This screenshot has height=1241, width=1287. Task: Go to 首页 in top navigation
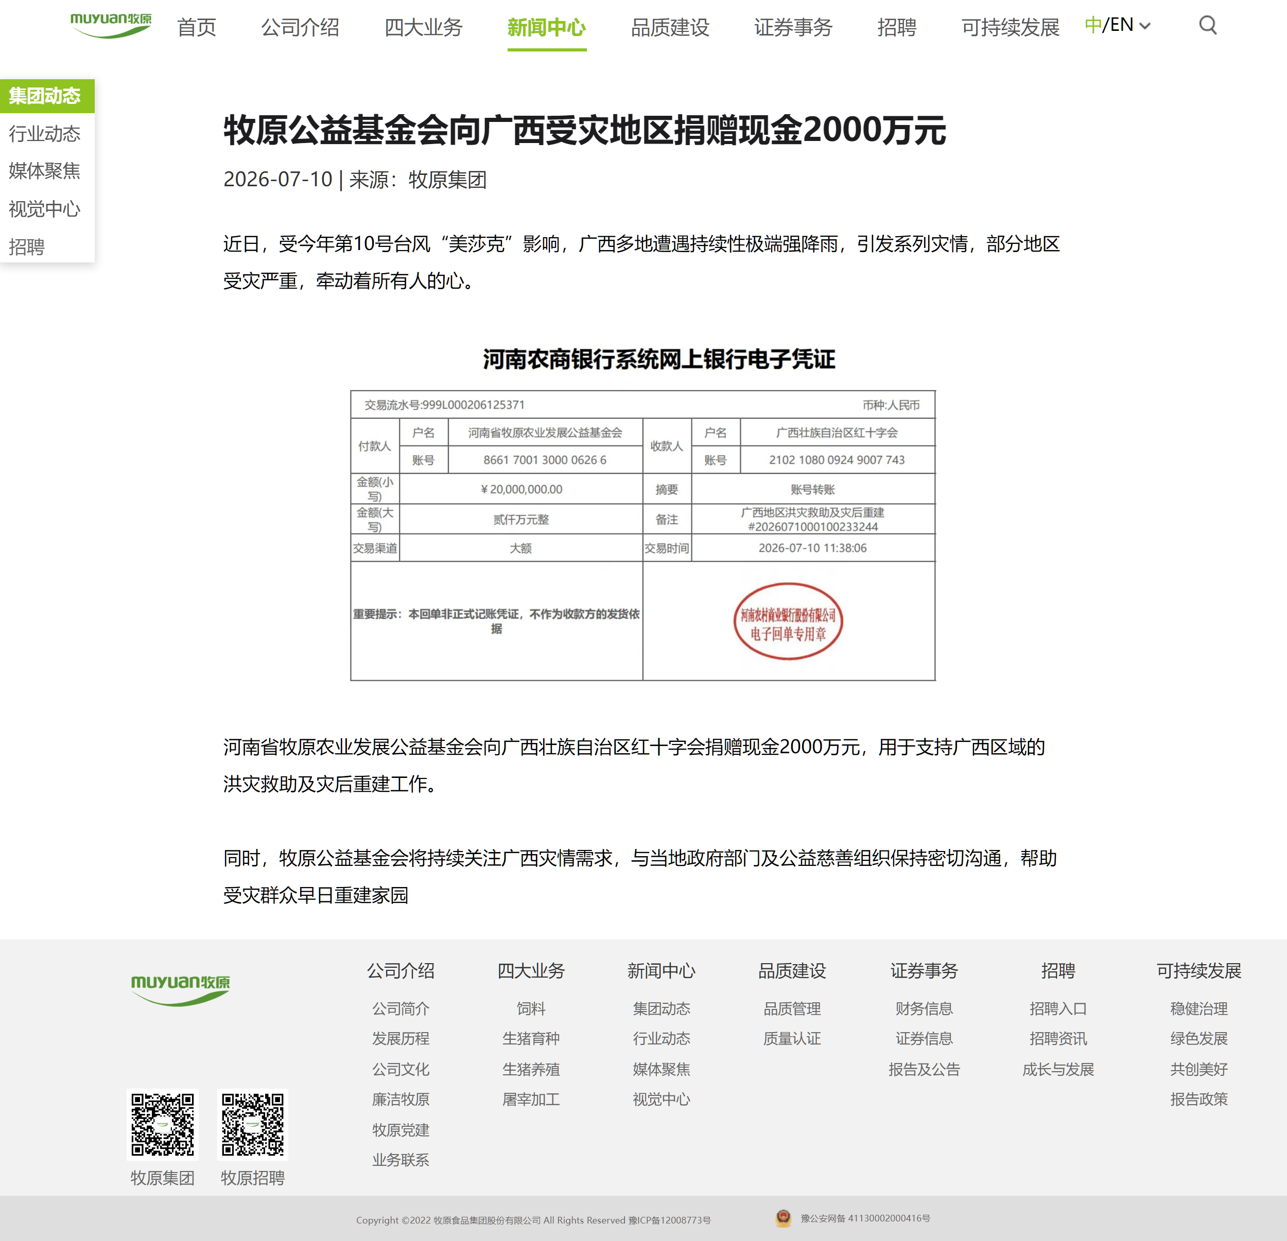[x=196, y=27]
